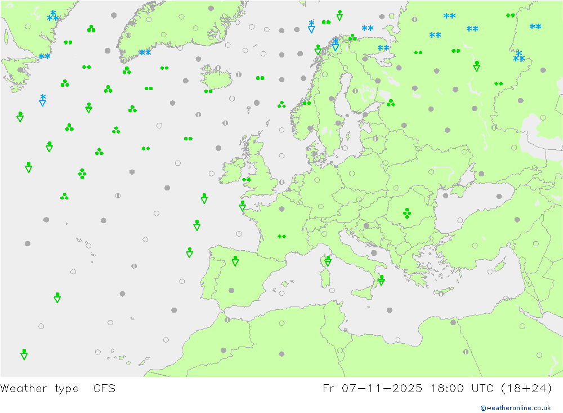This screenshot has height=413, width=563.
Task: Click the four-dot heavy rain symbol over Romania
Action: click(407, 213)
